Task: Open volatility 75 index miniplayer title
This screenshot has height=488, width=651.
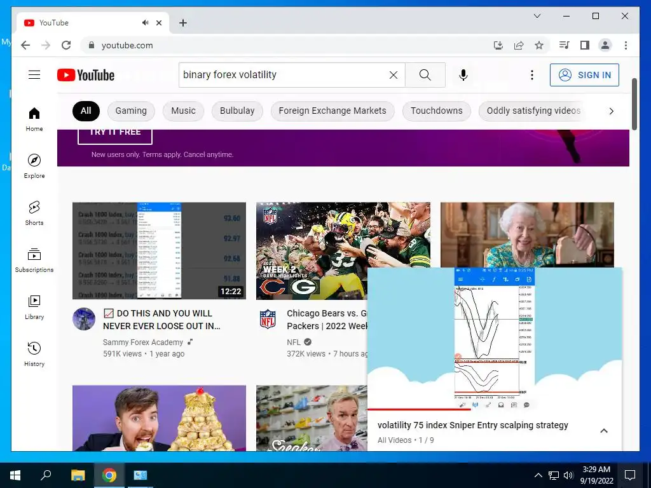Action: tap(472, 425)
